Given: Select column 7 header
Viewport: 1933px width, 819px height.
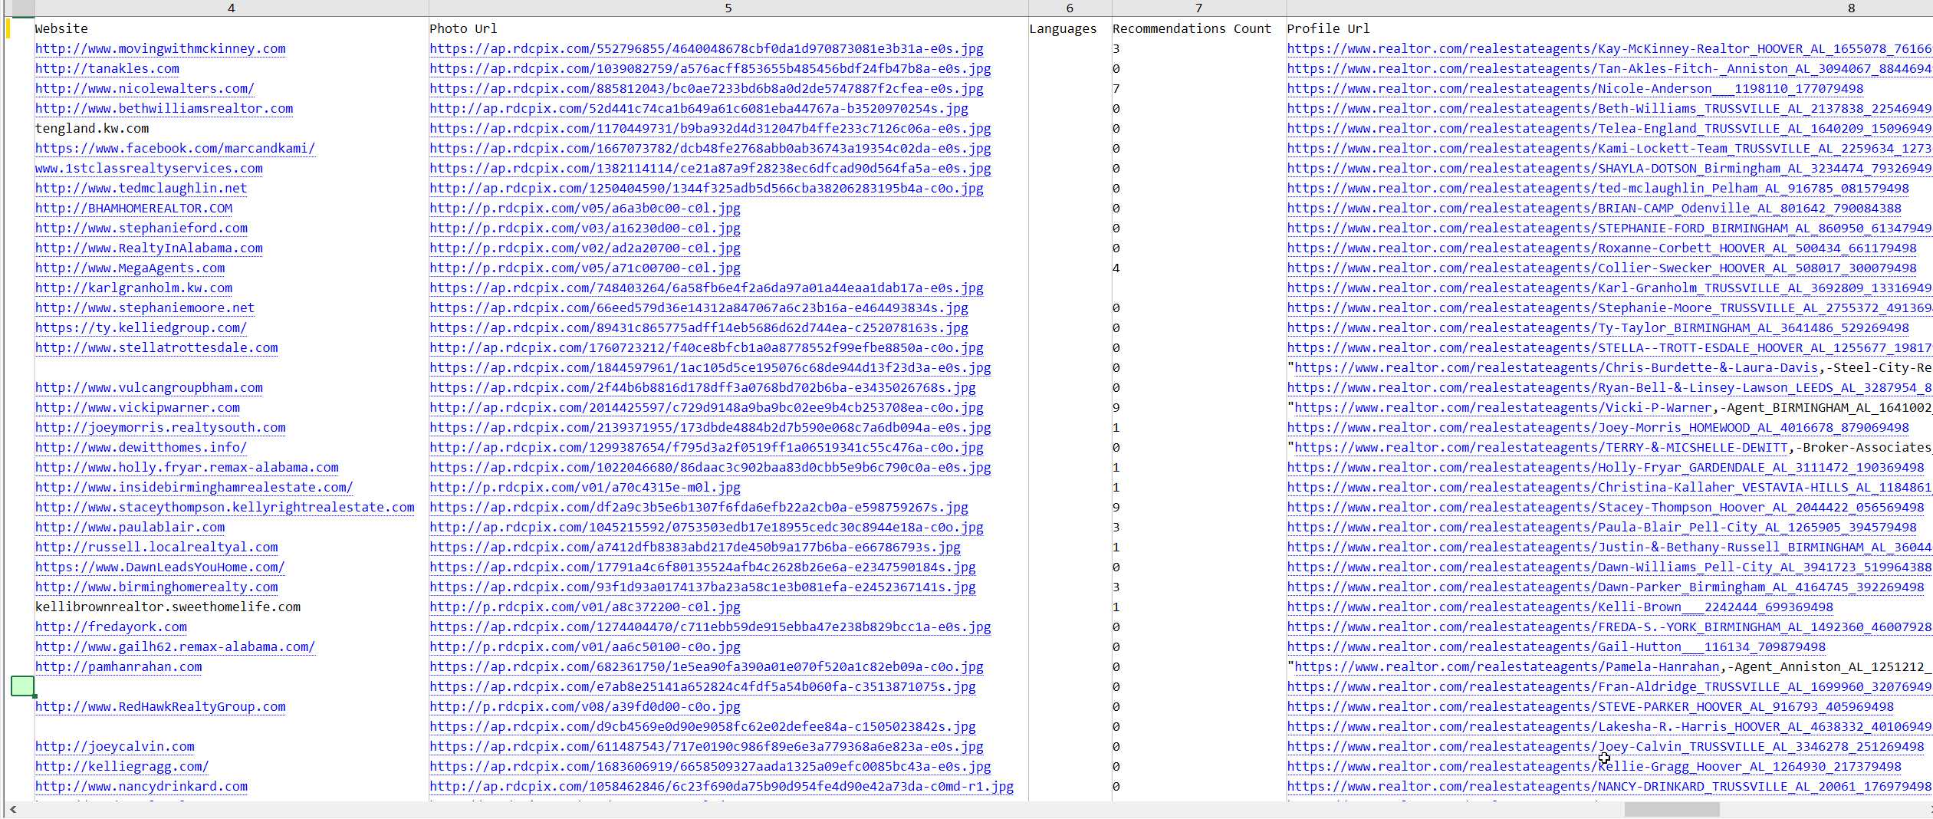Looking at the screenshot, I should tap(1198, 8).
